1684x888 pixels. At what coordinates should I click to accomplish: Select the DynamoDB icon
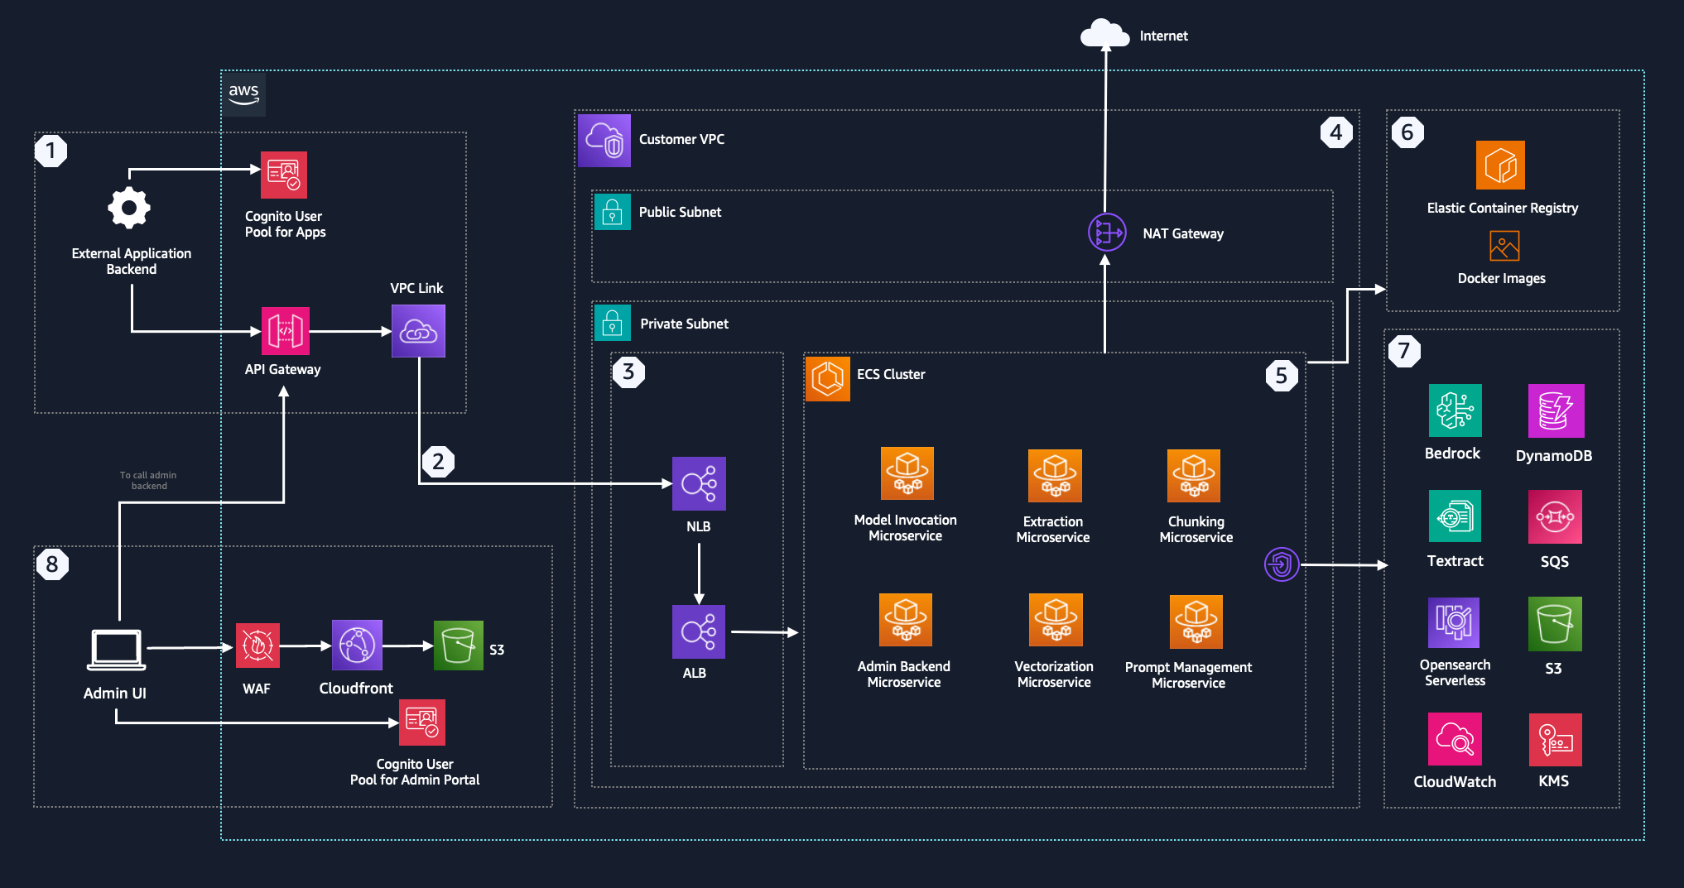[x=1556, y=411]
